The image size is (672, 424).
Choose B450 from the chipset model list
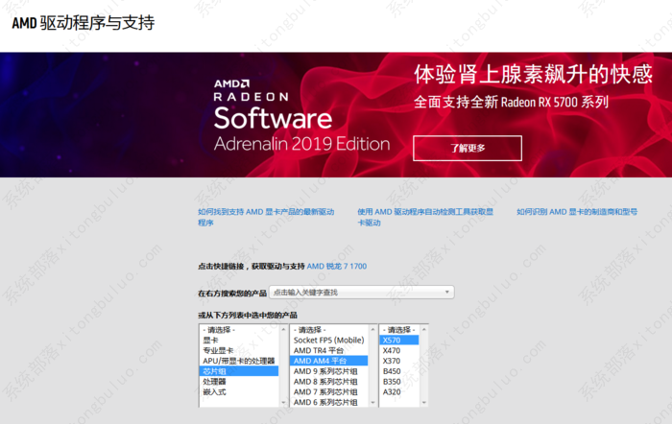(x=392, y=371)
